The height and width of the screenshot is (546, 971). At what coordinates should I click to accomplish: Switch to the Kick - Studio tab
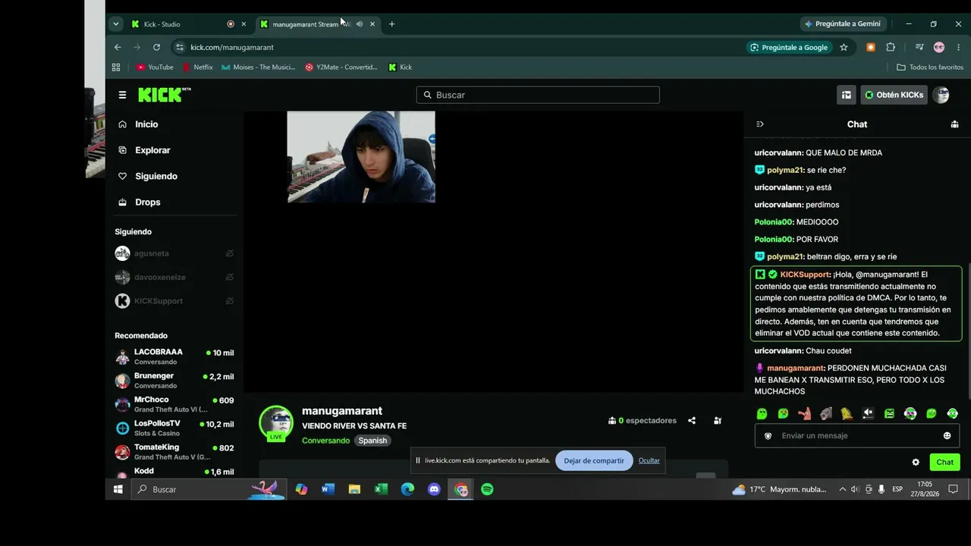point(190,24)
